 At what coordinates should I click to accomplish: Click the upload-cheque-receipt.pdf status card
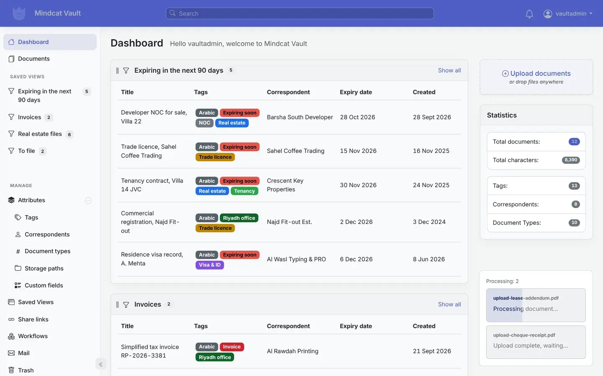click(536, 342)
